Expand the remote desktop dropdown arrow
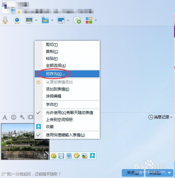Image resolution: width=175 pixels, height=178 pixels. [x=68, y=20]
